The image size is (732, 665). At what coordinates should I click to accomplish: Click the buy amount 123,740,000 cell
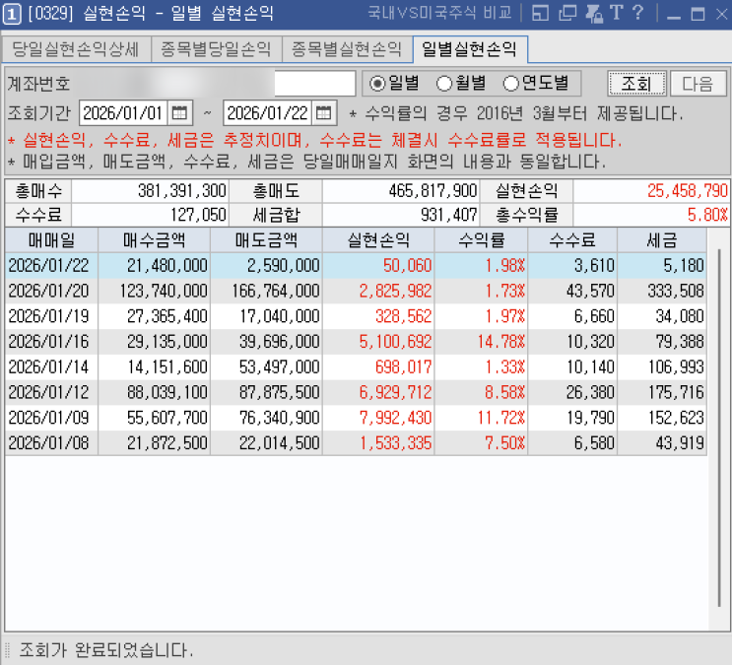pos(154,291)
